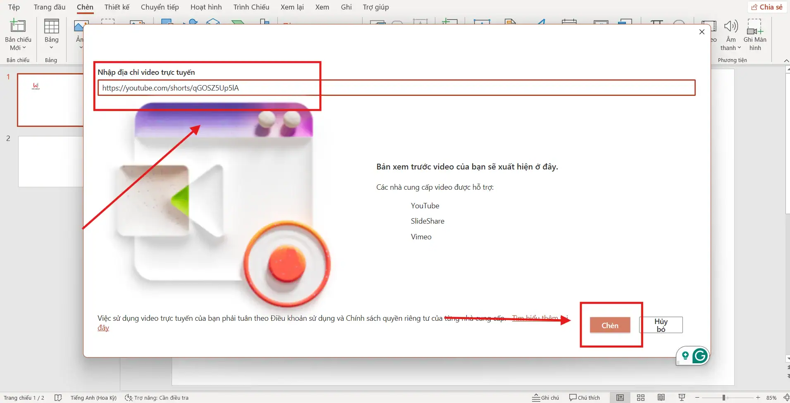
Task: Click the Bản chiếu Mới new slide icon
Action: click(x=17, y=26)
